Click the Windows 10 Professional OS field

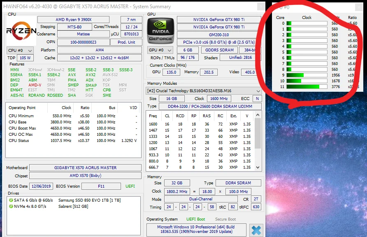196,229
